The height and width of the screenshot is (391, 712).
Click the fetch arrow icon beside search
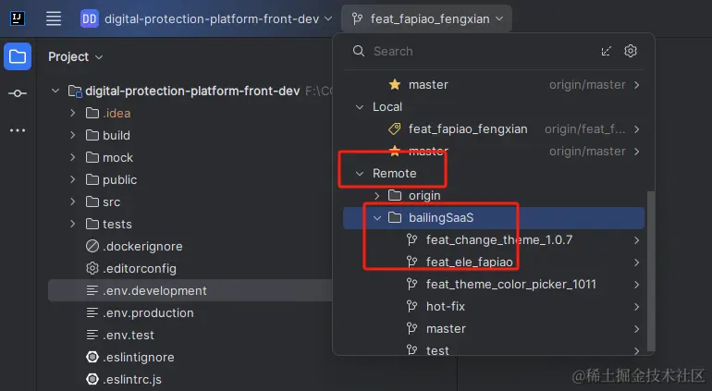pyautogui.click(x=606, y=52)
